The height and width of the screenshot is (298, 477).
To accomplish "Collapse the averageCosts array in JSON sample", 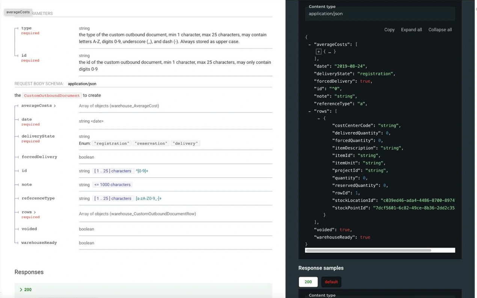I will [309, 44].
